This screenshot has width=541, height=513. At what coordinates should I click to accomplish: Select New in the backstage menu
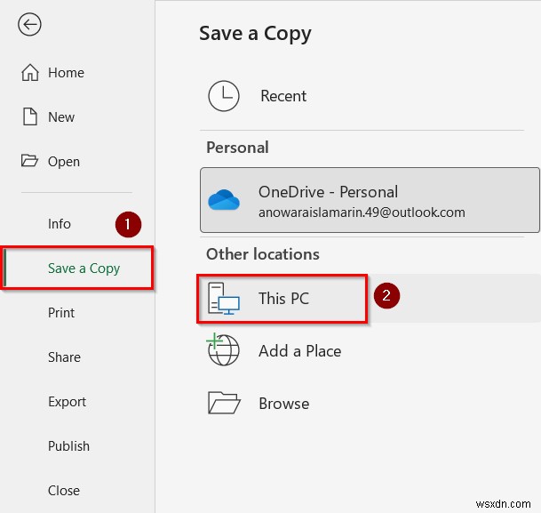pos(61,117)
